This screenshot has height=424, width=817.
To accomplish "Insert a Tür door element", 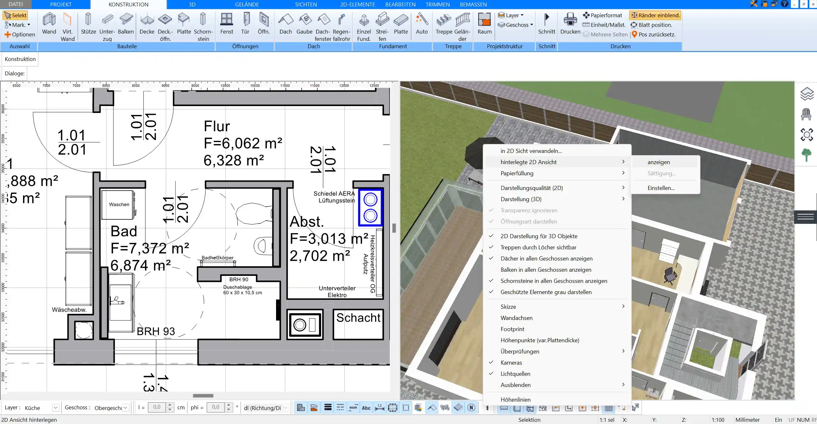I will pos(245,24).
